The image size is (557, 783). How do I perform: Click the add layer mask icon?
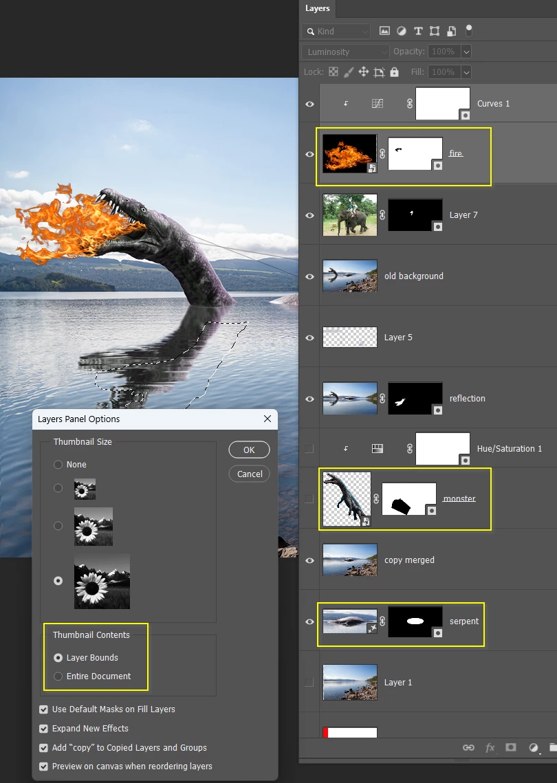(510, 747)
